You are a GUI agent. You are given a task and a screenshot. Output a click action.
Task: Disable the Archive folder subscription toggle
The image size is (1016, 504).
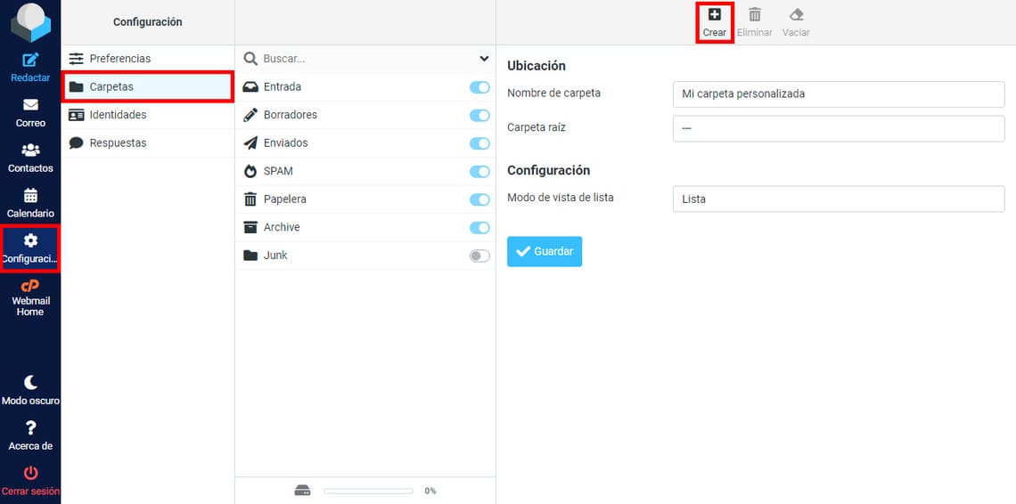point(479,228)
